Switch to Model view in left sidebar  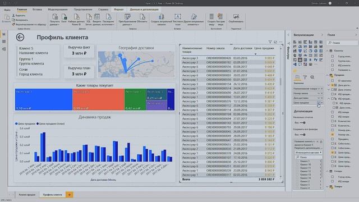[4, 49]
